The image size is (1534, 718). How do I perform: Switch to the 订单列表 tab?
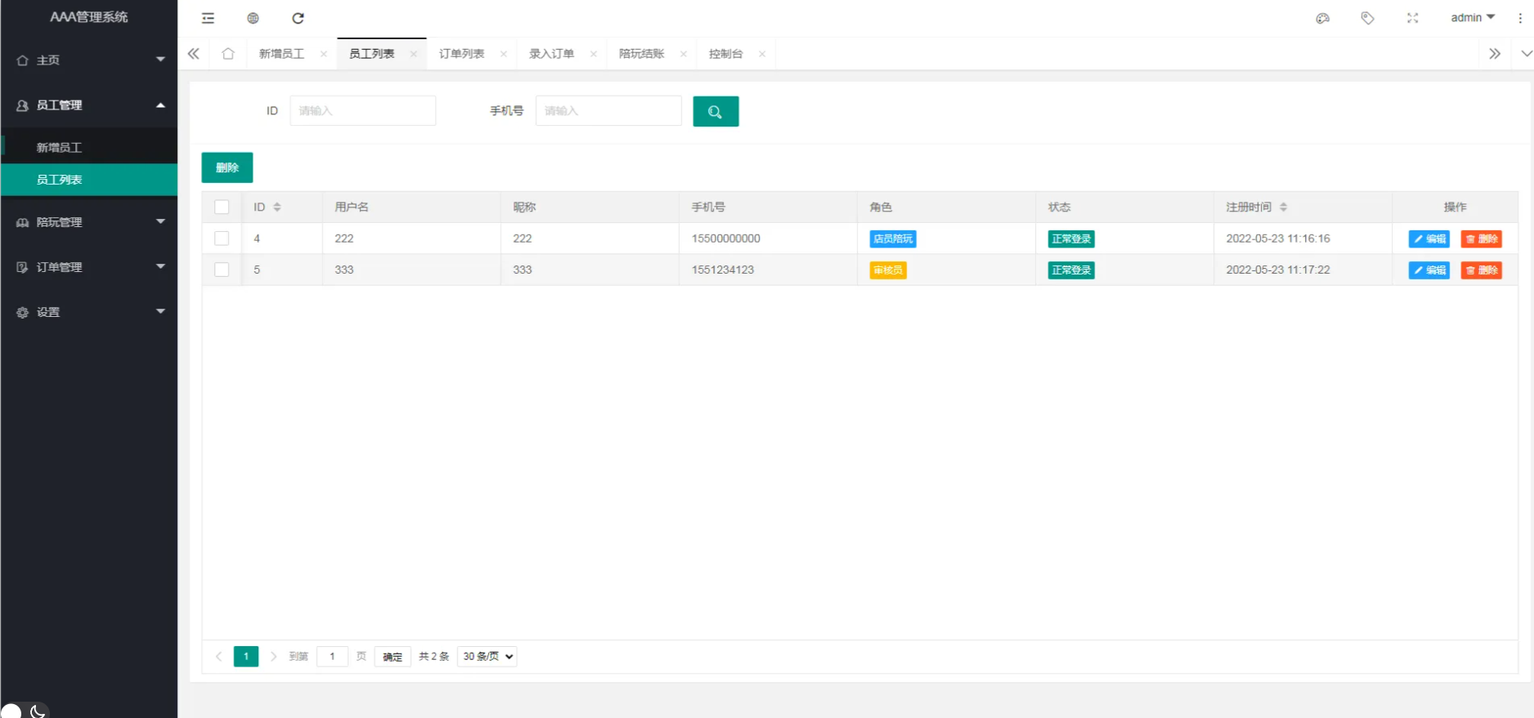[461, 54]
